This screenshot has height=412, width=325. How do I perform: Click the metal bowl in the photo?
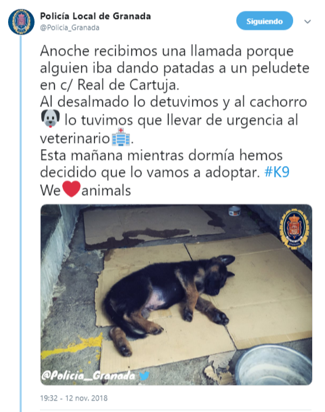pos(274,365)
